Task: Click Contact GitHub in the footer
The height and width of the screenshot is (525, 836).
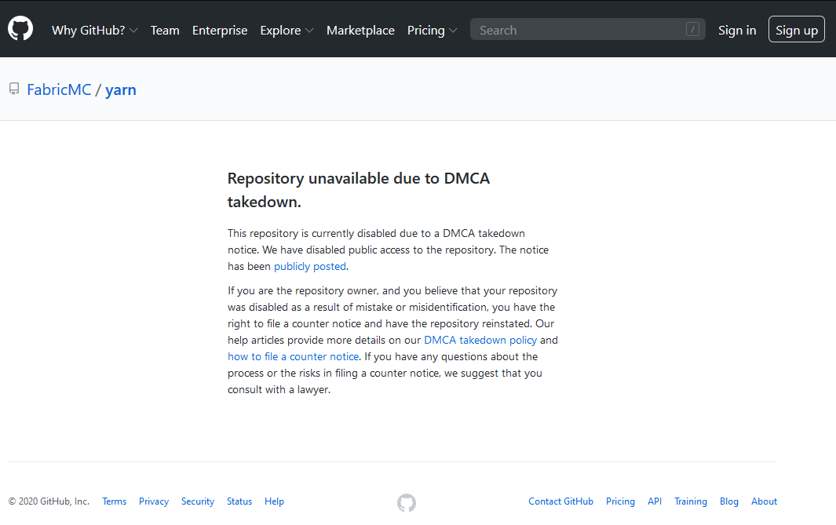Action: click(560, 501)
